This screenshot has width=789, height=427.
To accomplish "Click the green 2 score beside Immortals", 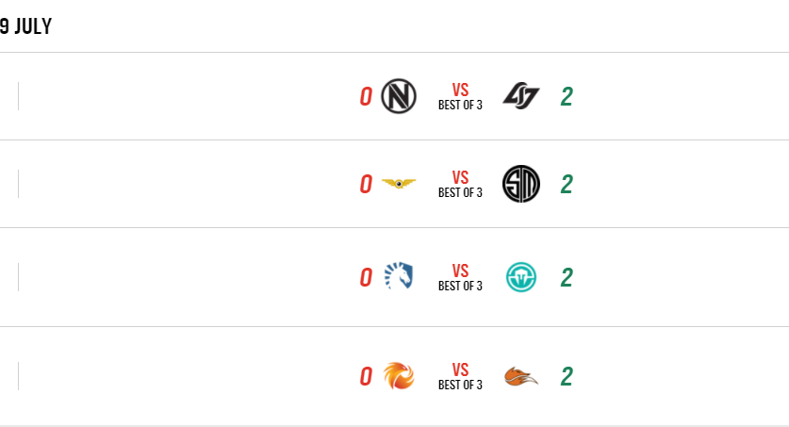I will (567, 277).
